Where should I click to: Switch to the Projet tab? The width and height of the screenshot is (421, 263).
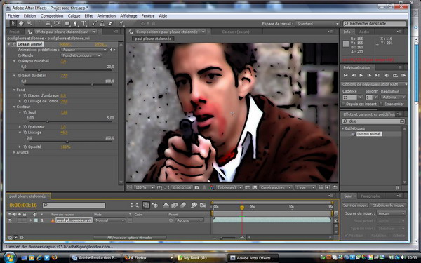point(14,32)
